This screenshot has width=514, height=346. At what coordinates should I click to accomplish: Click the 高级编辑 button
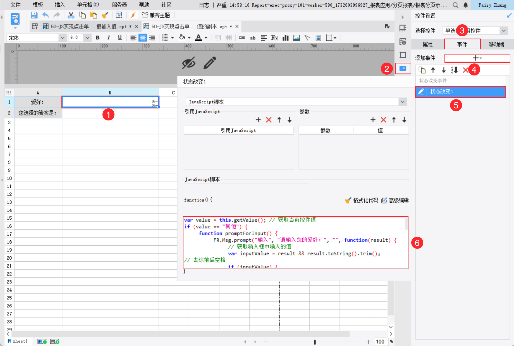click(395, 200)
